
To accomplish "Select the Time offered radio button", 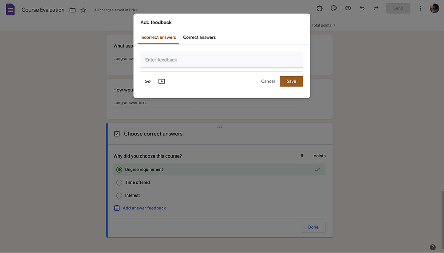I will (x=119, y=182).
